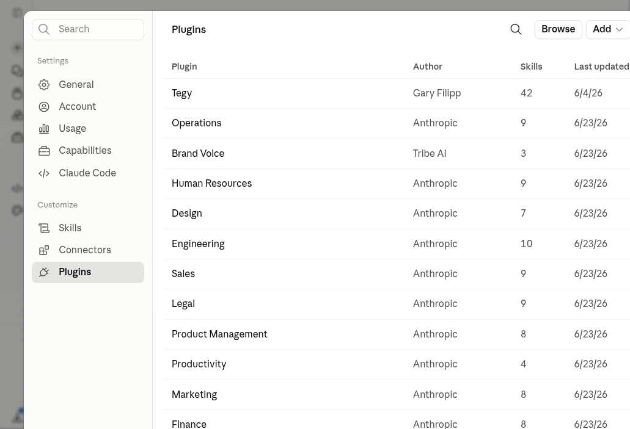Switch to the Skills section
The width and height of the screenshot is (630, 429).
point(88,228)
